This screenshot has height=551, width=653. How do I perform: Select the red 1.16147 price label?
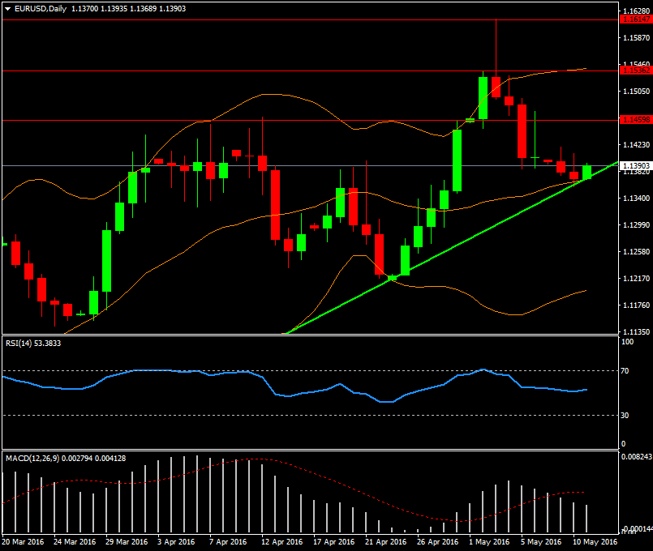pyautogui.click(x=635, y=19)
